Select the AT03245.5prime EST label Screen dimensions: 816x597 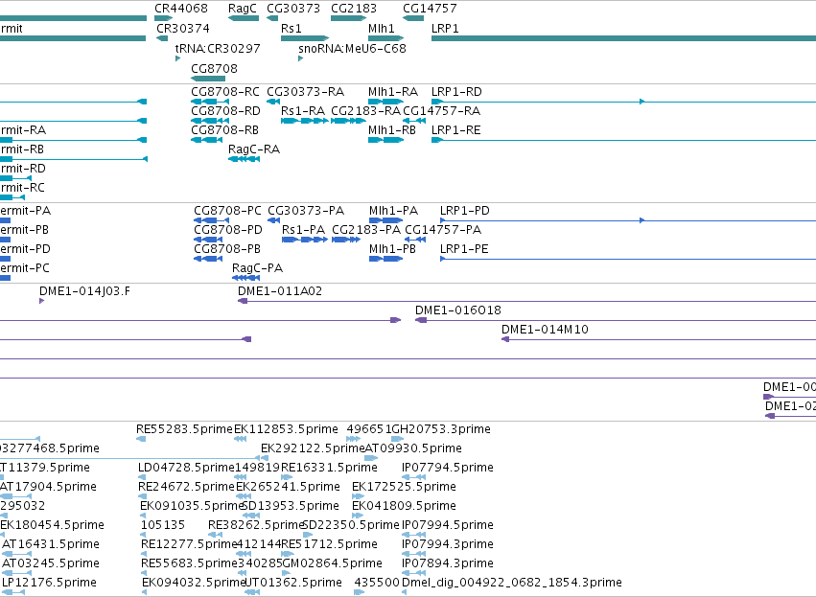[x=51, y=564]
